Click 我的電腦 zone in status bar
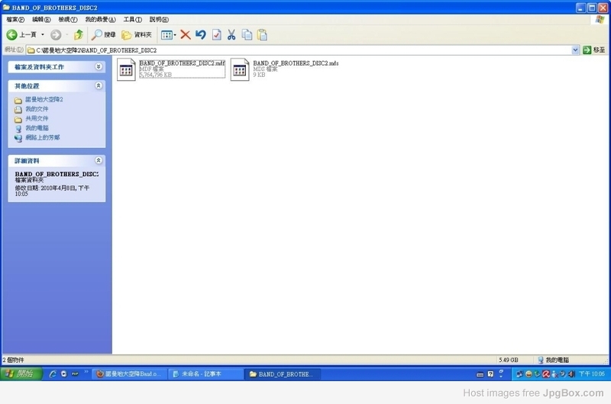Screen dimensions: 611x404 (553, 360)
